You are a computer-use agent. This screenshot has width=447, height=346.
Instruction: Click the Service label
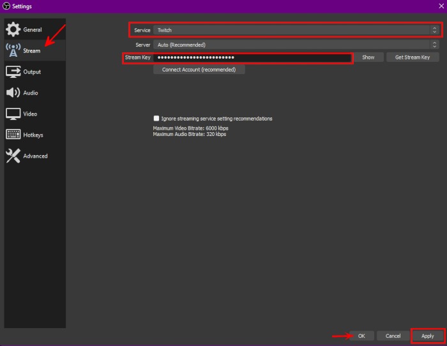tap(142, 30)
